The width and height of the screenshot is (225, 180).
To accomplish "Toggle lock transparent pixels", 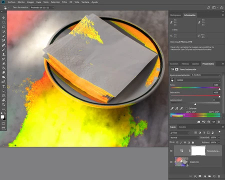I will 177,142.
